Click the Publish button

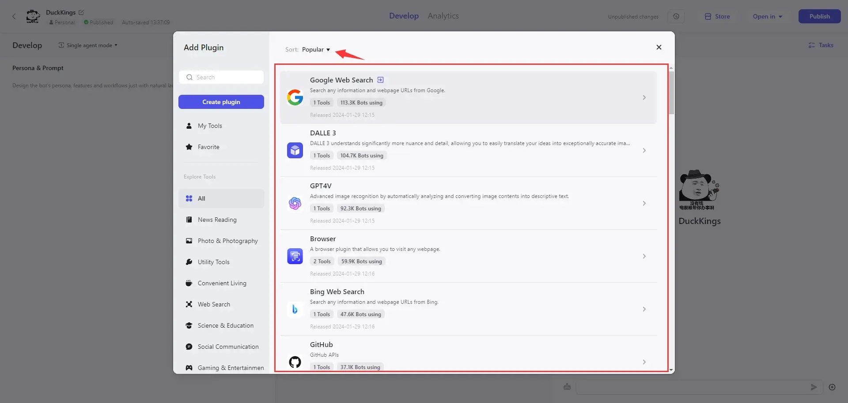click(x=819, y=16)
